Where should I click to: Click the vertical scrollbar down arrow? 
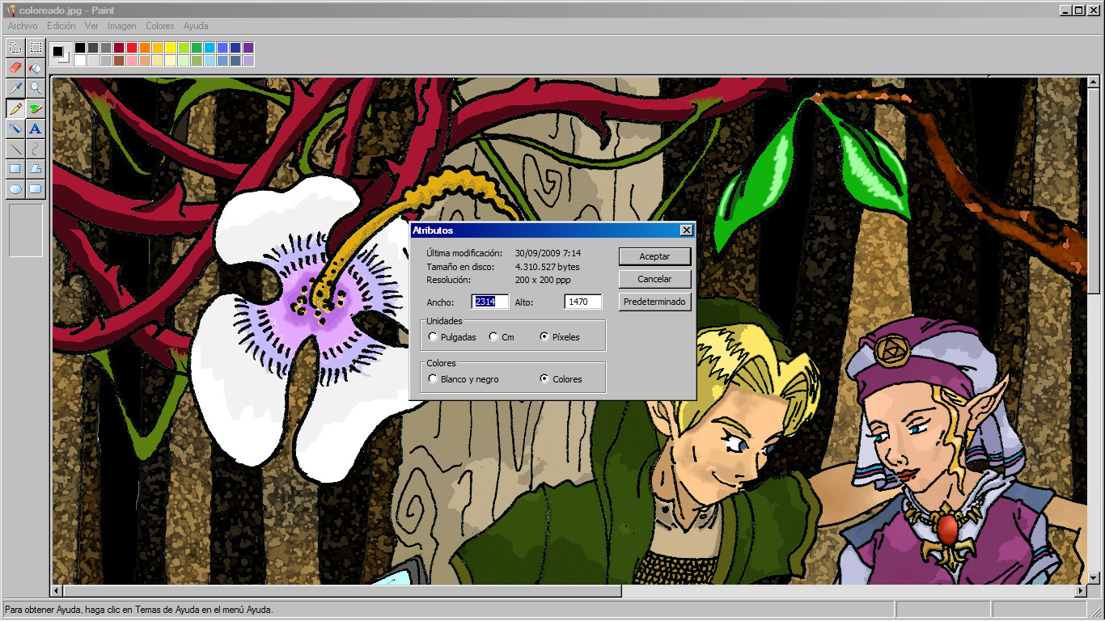point(1093,578)
